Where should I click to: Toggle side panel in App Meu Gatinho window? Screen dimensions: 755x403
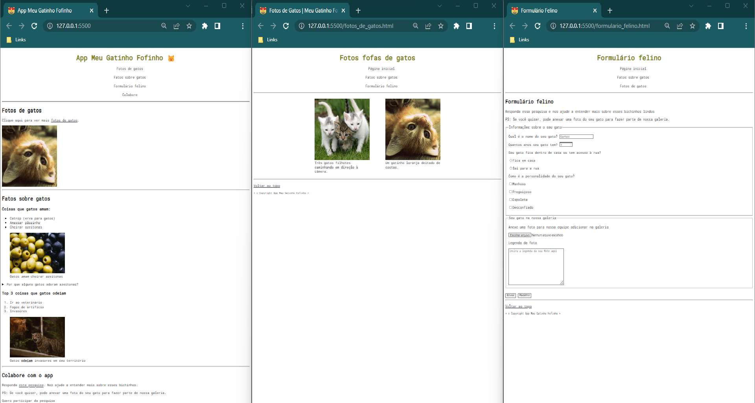(217, 26)
